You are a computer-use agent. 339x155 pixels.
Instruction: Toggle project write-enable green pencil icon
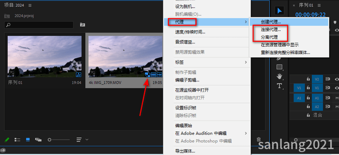7,140
